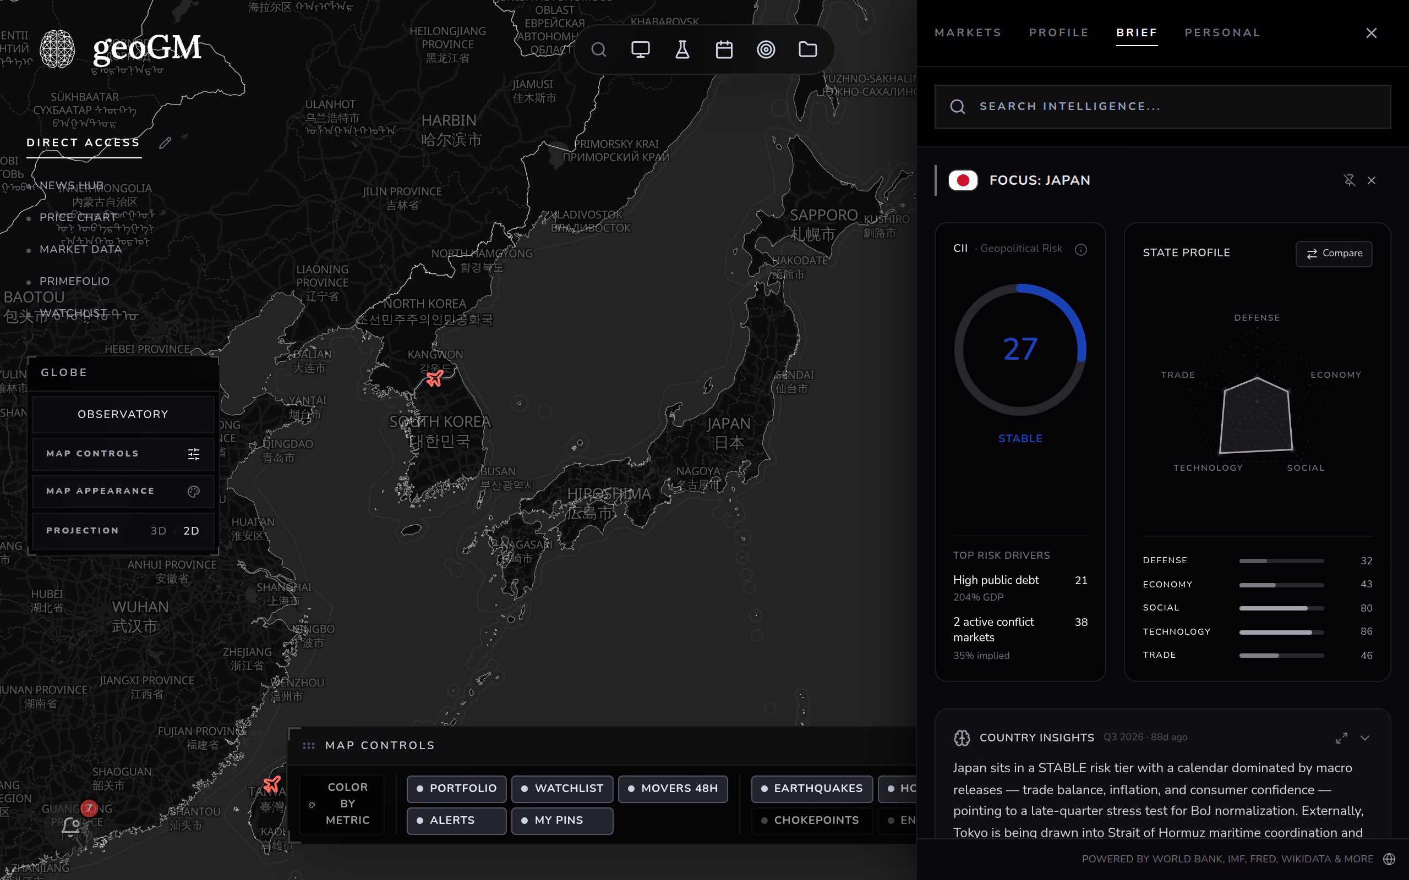Toggle the Earthquakes layer
This screenshot has height=880, width=1409.
(812, 789)
